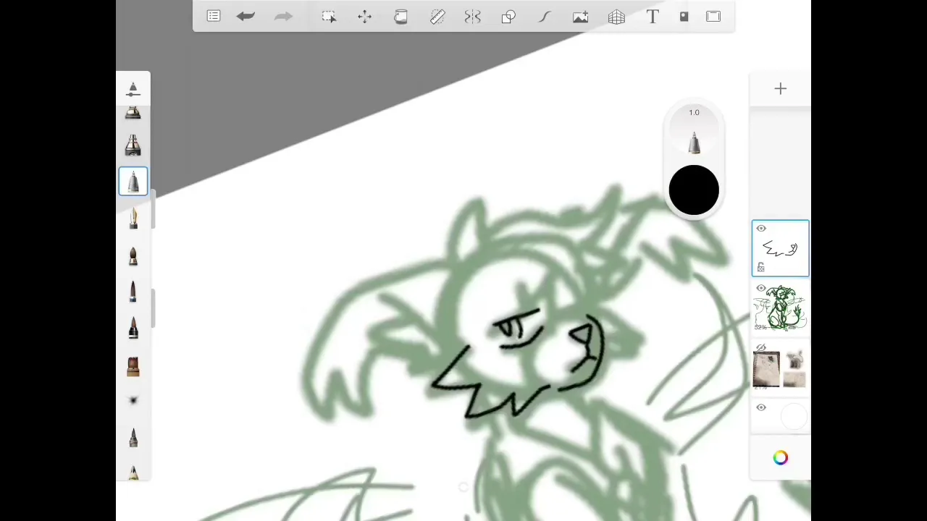This screenshot has width=927, height=521.
Task: Select the brown flat bristle brush
Action: pyautogui.click(x=133, y=365)
